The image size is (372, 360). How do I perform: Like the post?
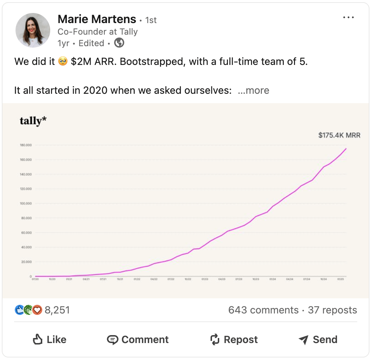coord(49,339)
